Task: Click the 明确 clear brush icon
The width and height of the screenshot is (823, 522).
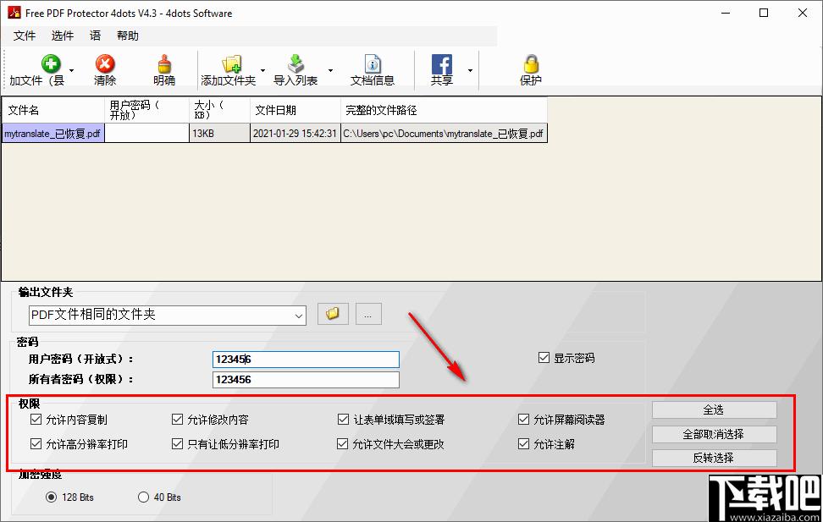Action: click(164, 64)
